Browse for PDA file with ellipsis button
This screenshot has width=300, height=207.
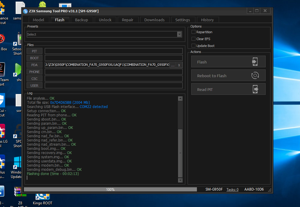pos(173,65)
